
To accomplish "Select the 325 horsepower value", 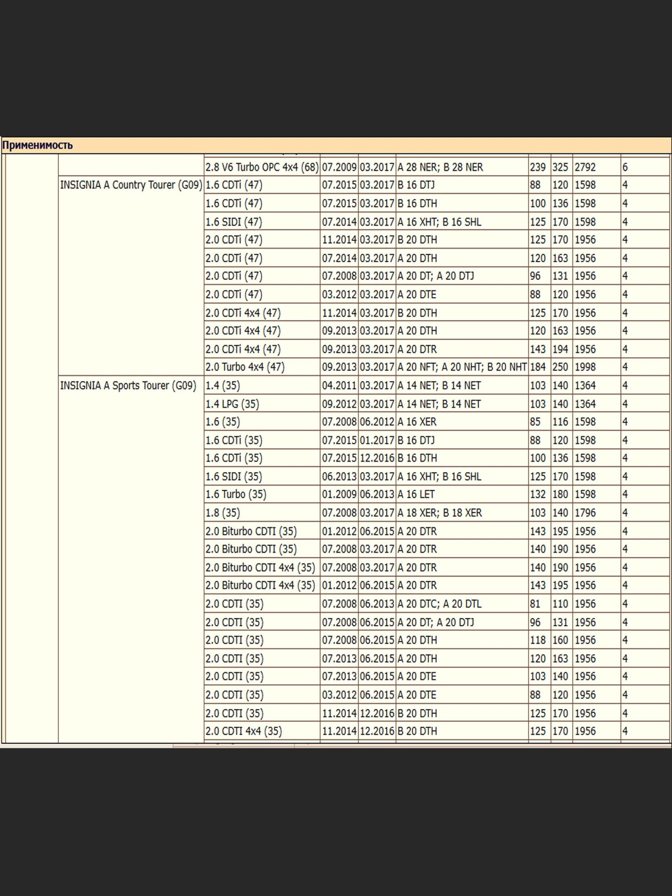I will click(560, 167).
